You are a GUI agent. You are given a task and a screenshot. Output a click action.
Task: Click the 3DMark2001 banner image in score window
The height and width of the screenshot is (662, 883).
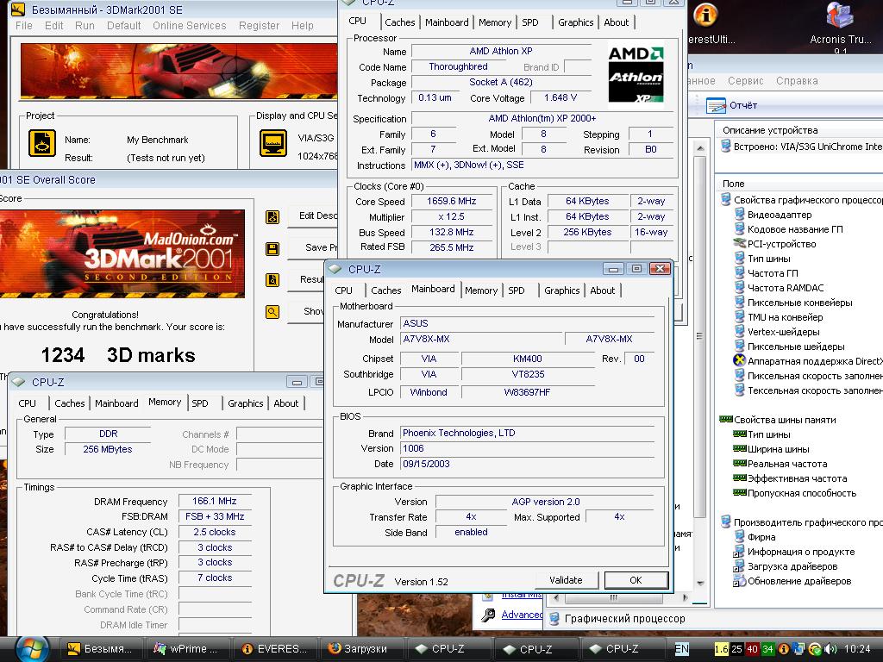point(122,253)
